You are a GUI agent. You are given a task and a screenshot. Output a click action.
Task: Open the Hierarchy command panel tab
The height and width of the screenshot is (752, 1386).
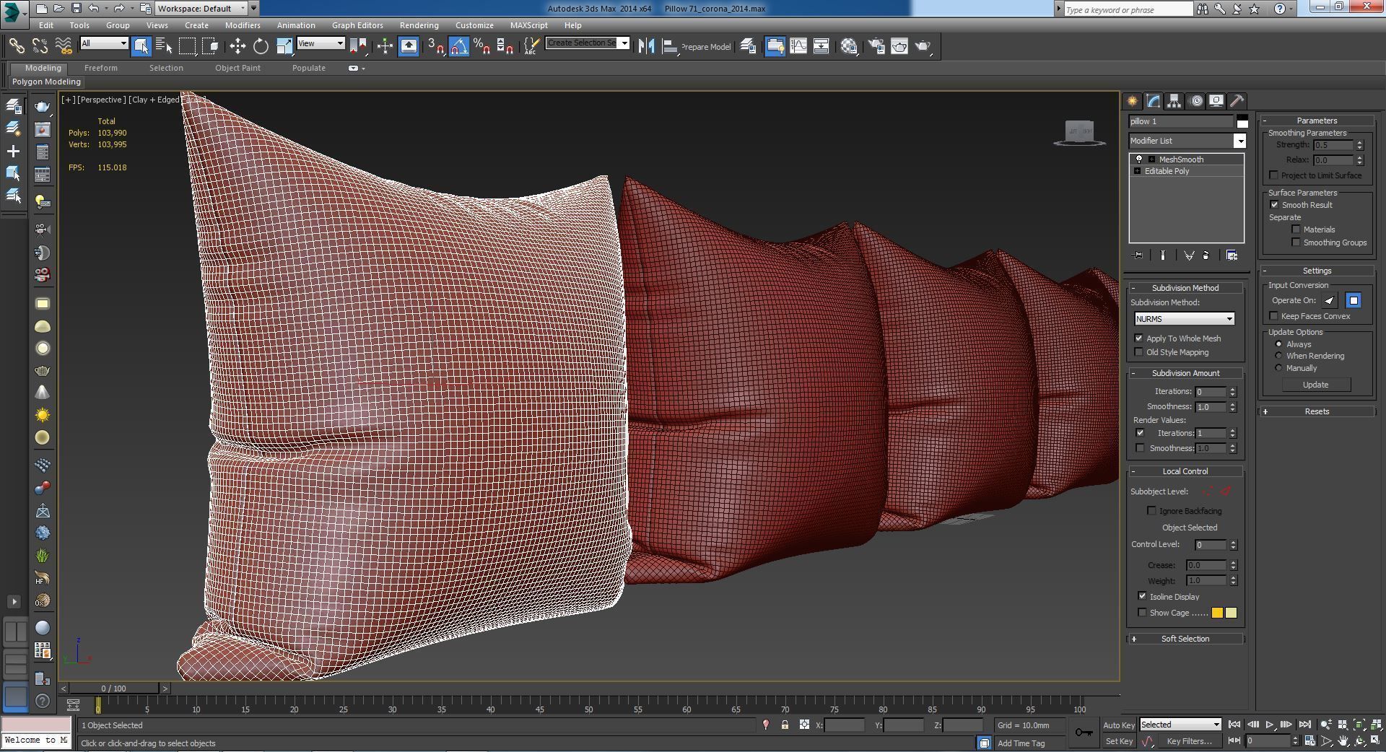[x=1174, y=101]
